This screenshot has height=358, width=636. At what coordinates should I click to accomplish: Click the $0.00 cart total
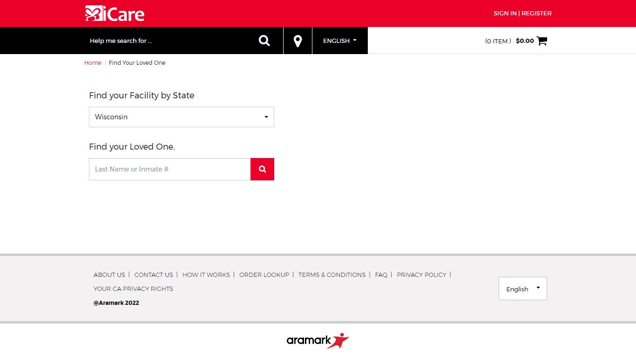[525, 41]
